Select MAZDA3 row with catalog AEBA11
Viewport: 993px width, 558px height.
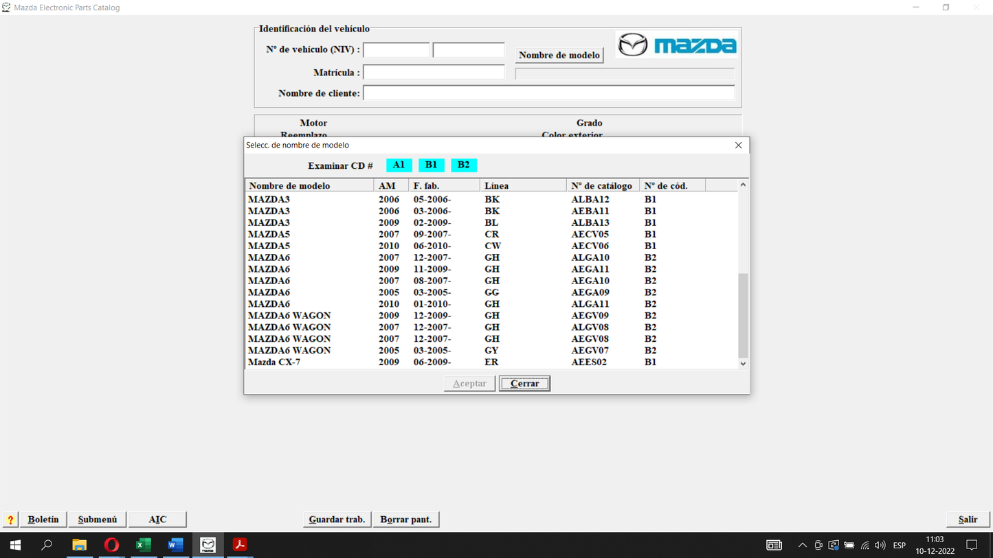pos(491,211)
